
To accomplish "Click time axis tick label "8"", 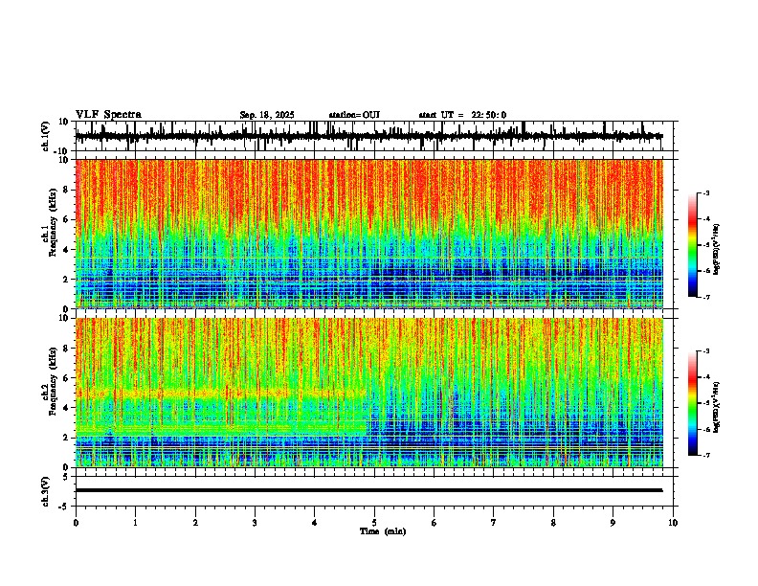I will point(553,523).
